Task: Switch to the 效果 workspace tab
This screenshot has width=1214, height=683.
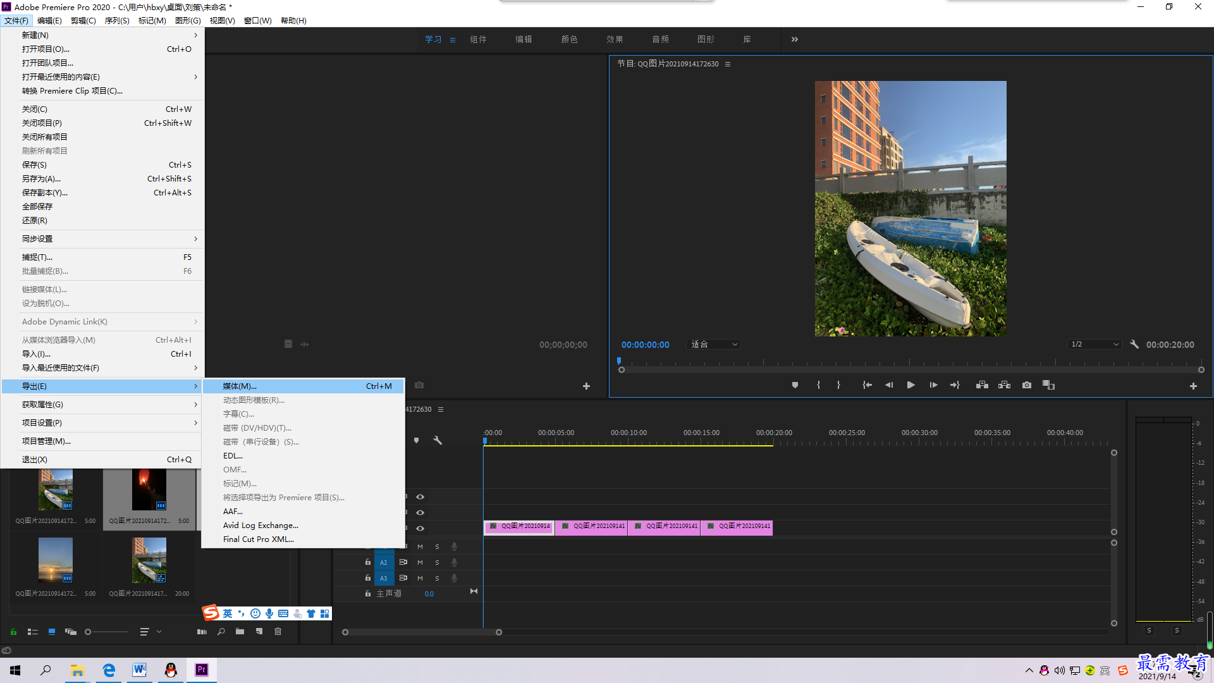Action: click(615, 39)
